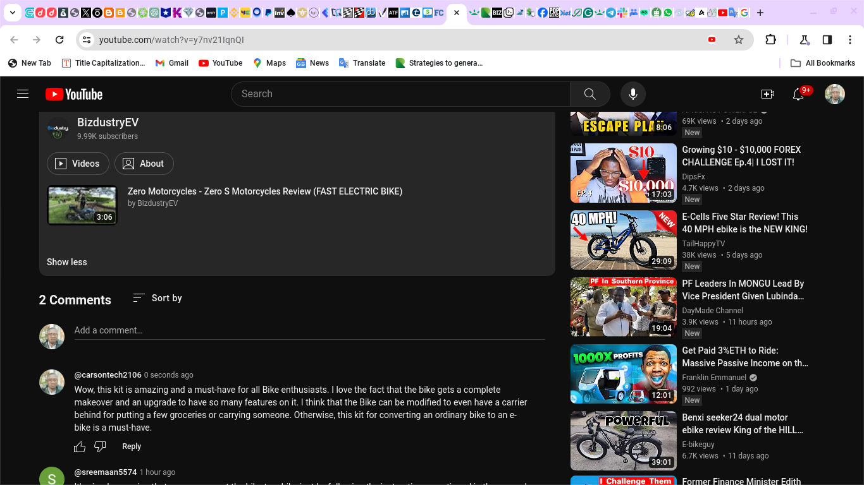Viewport: 864px width, 485px height.
Task: Open DayMade Channel name
Action: (712, 311)
